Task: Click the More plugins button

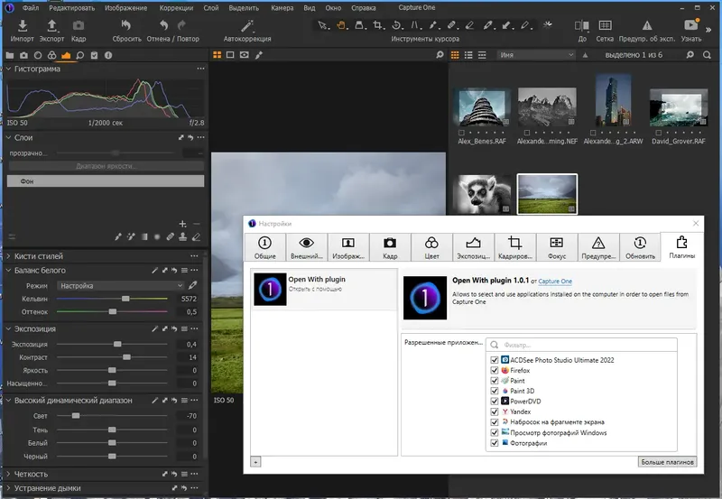Action: click(x=667, y=462)
